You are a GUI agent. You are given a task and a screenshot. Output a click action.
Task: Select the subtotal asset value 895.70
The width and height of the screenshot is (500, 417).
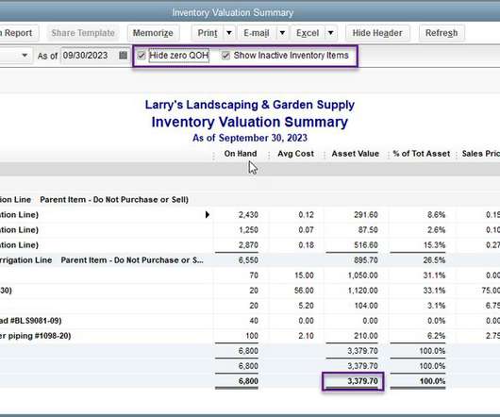pos(366,260)
